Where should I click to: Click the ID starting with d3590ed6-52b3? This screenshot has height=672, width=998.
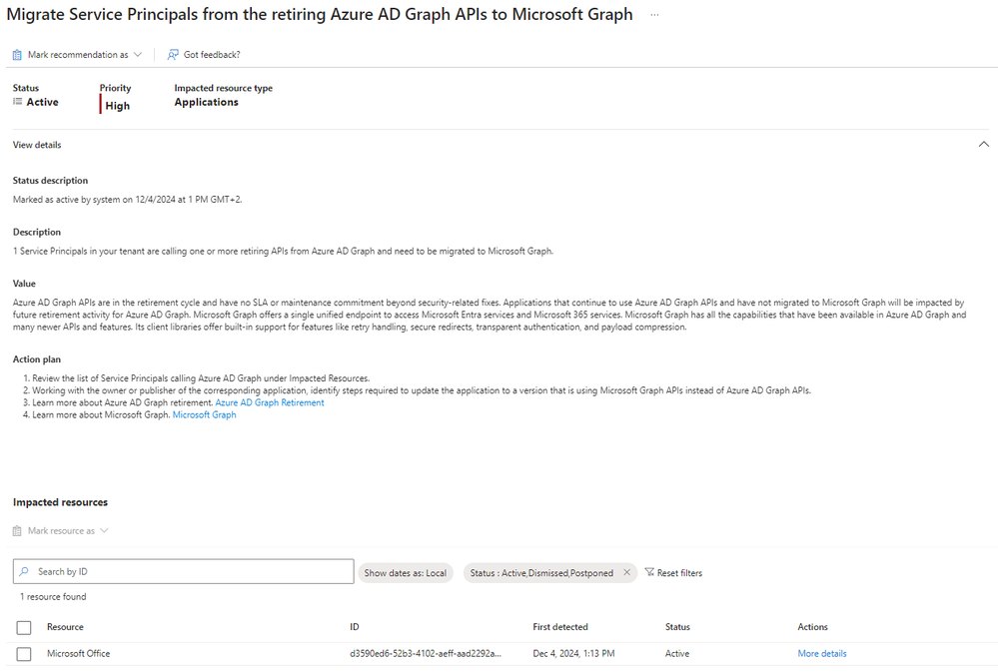point(426,654)
